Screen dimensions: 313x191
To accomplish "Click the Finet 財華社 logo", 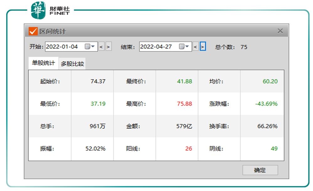I will [x=50, y=10].
